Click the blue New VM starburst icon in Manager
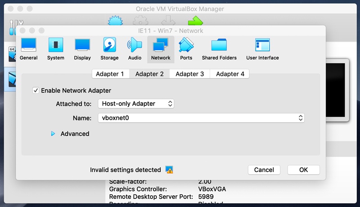Screen dimensions: 360x207 pyautogui.click(x=115, y=20)
